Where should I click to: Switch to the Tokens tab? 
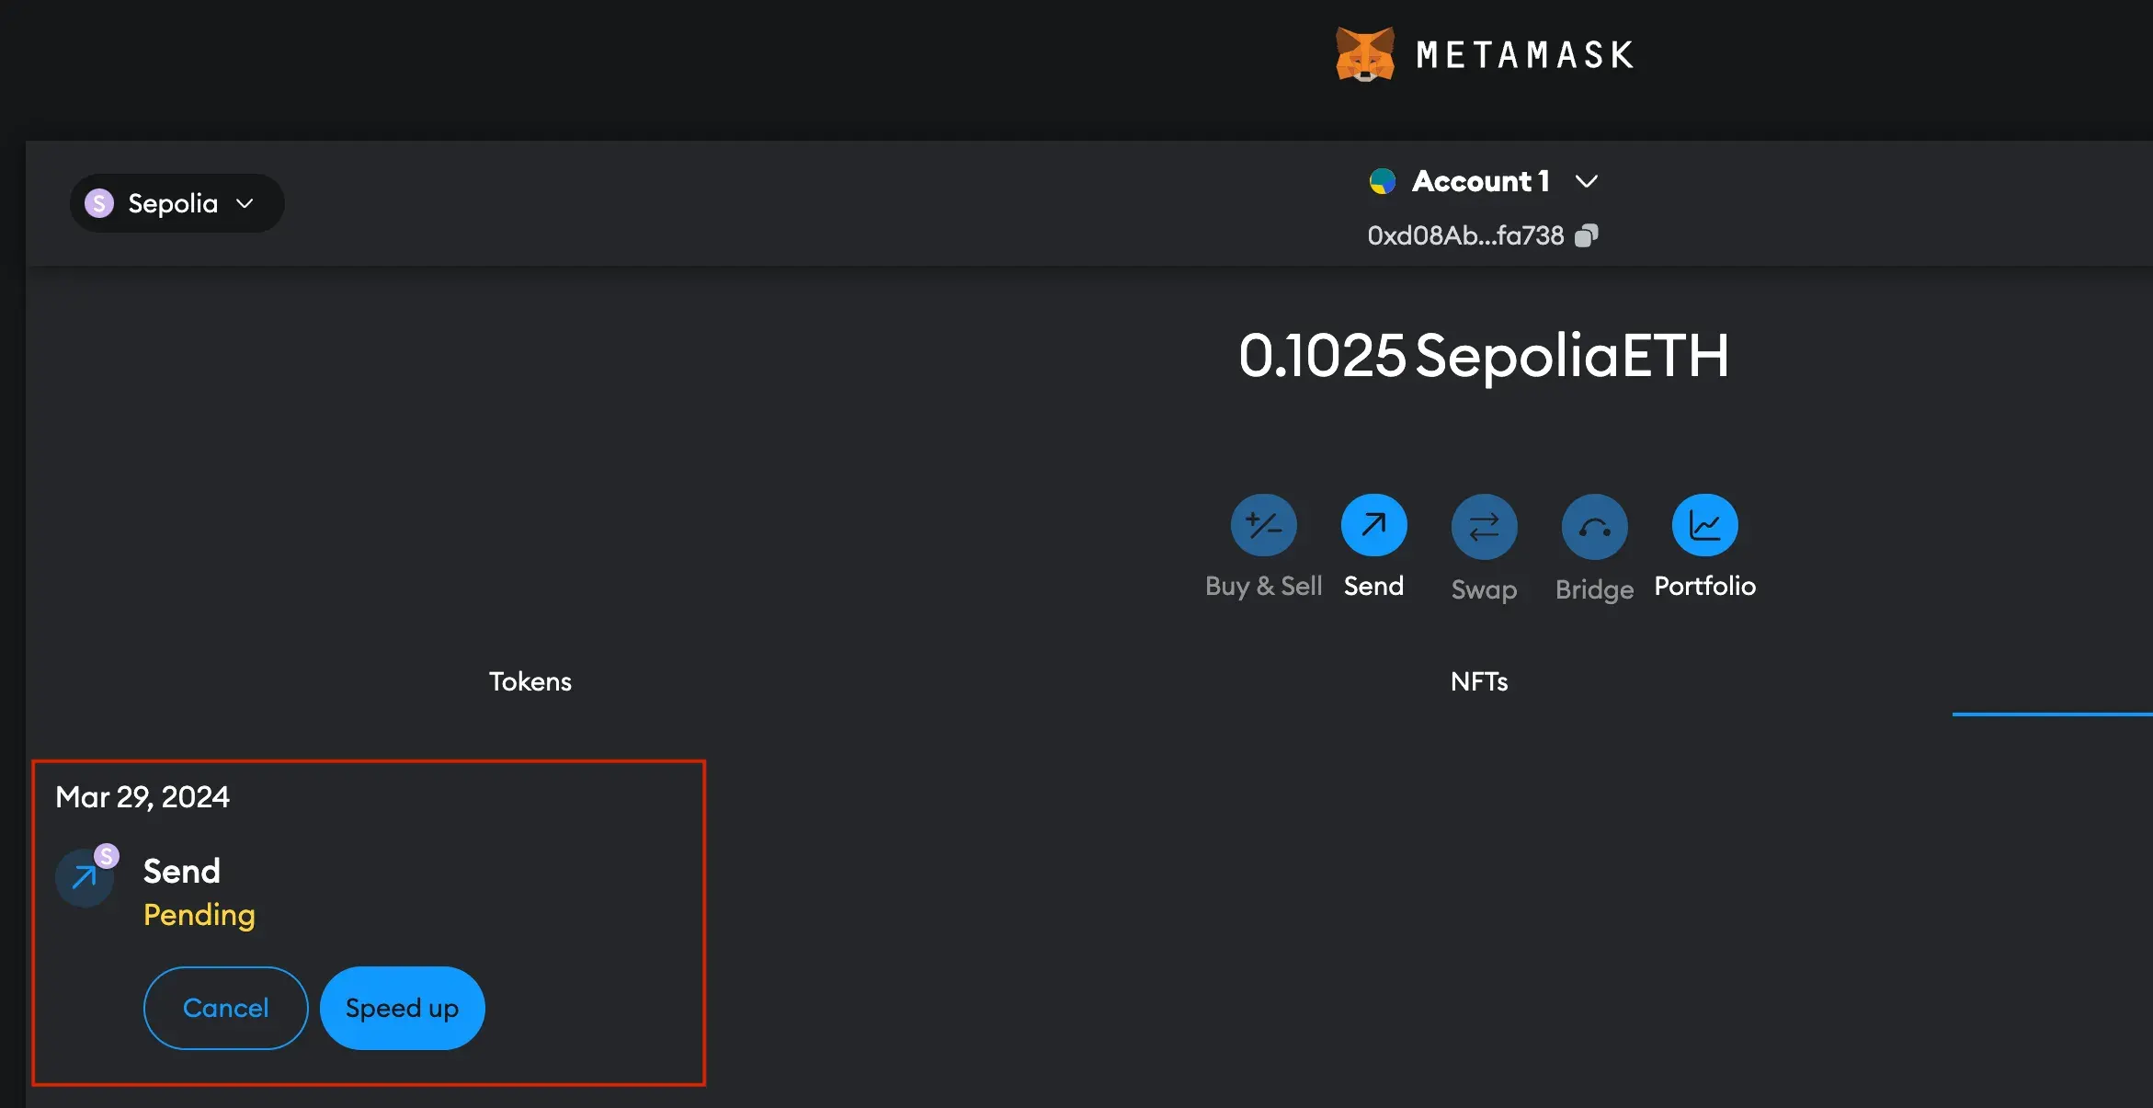coord(530,681)
